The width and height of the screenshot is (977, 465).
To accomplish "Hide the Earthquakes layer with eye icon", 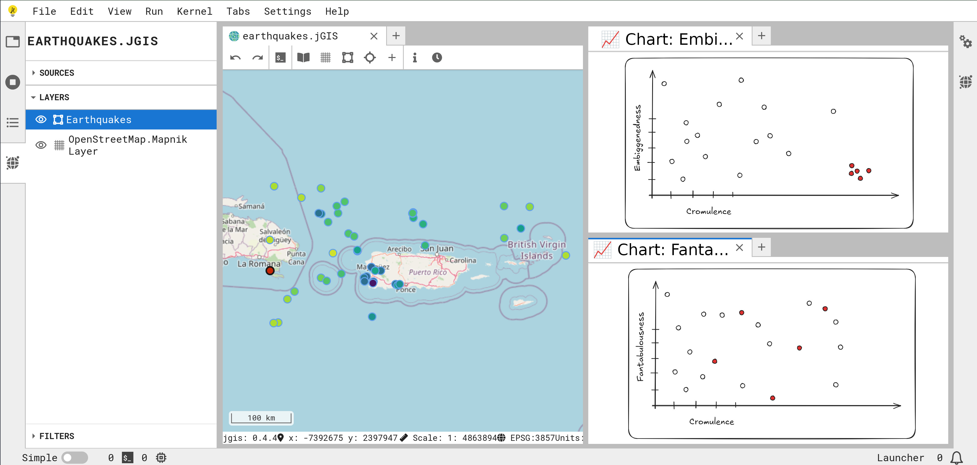I will [41, 120].
